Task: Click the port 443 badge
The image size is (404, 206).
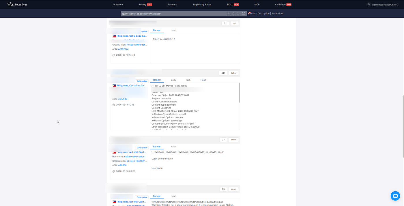Action: click(223, 73)
